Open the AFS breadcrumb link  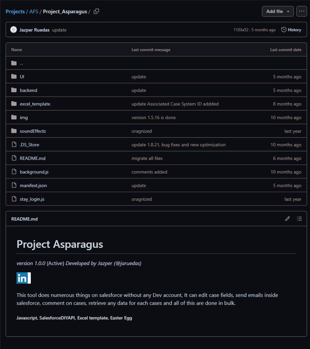(34, 11)
